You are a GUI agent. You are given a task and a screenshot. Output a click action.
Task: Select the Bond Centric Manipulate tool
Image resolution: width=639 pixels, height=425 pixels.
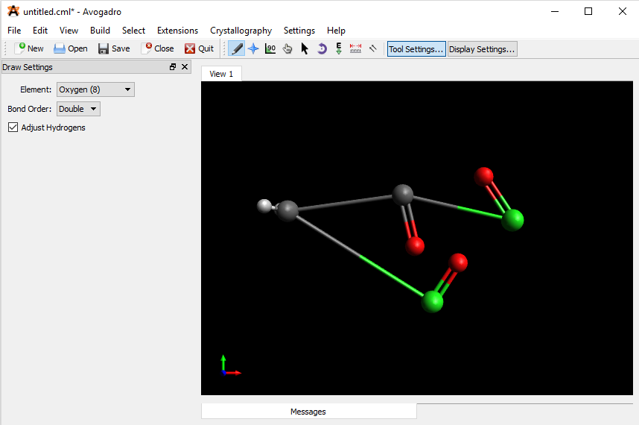pyautogui.click(x=270, y=48)
